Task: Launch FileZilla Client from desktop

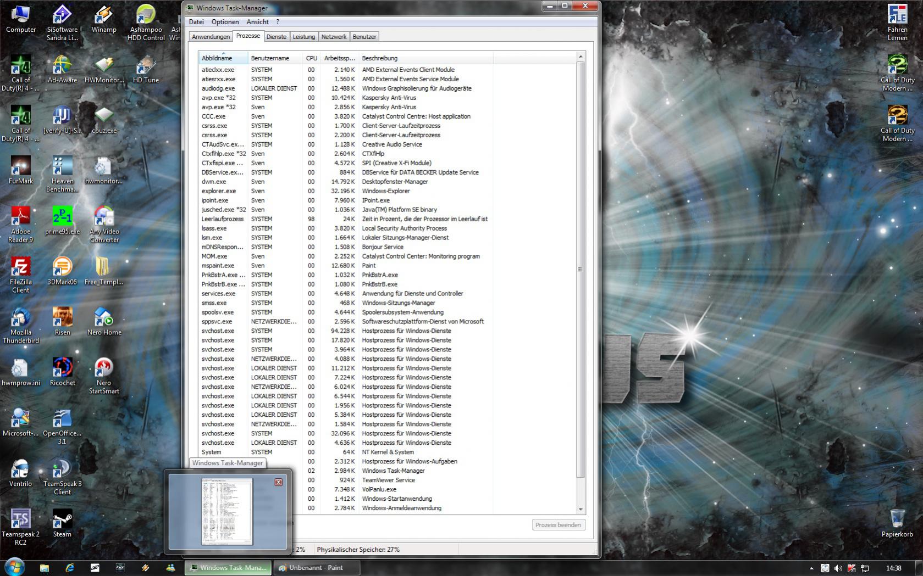Action: (21, 276)
